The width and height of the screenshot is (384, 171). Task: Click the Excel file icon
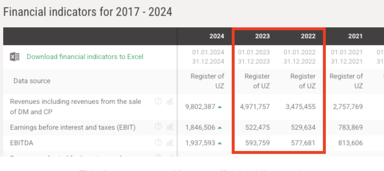(x=15, y=57)
